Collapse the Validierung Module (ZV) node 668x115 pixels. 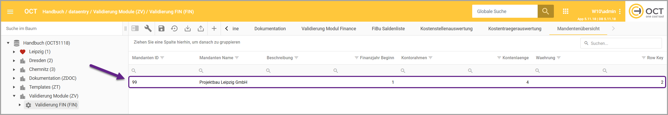pyautogui.click(x=14, y=96)
